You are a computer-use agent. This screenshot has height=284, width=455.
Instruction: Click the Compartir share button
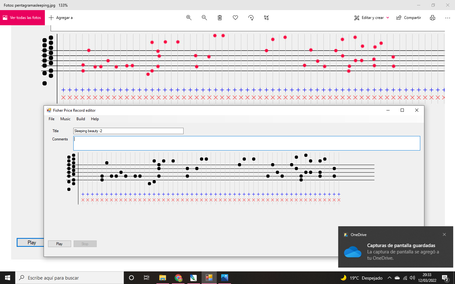(x=409, y=18)
